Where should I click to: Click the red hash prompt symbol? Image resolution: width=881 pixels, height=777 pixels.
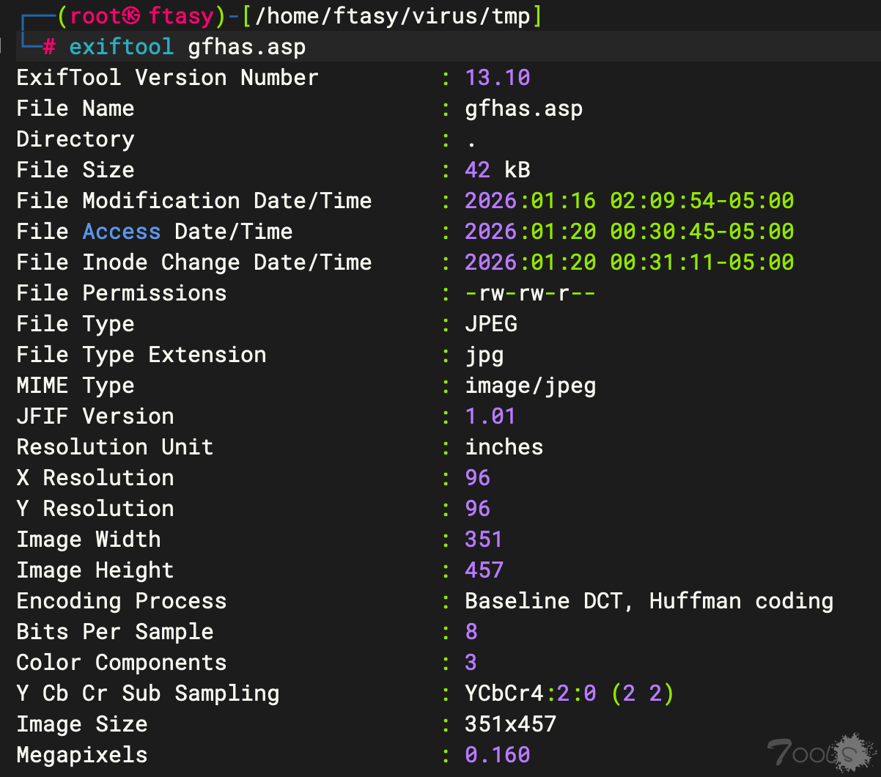49,48
